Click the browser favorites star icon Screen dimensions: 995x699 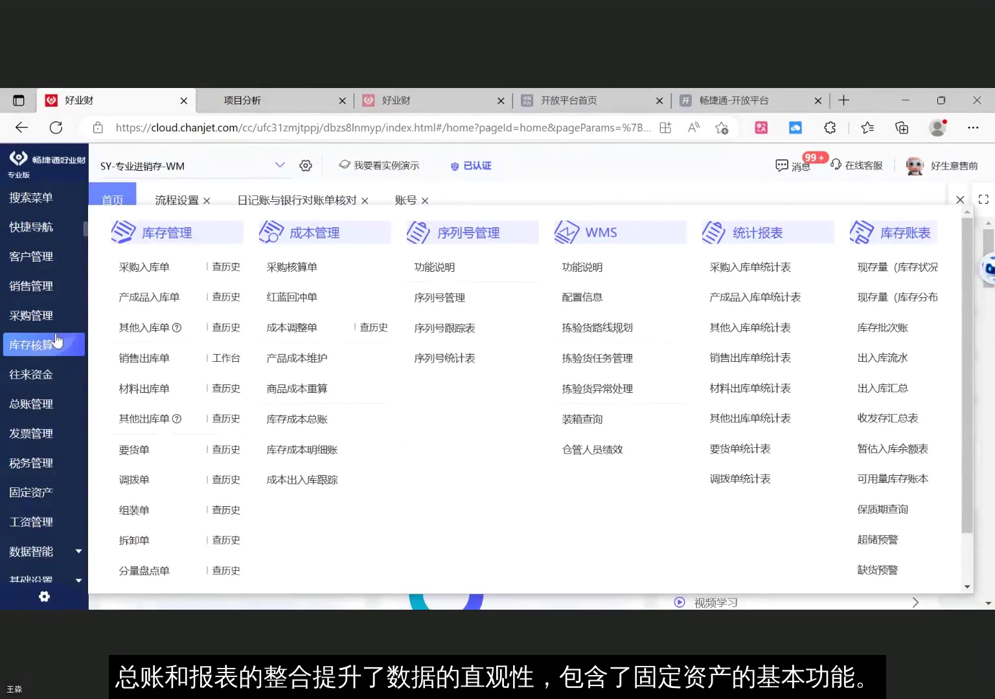click(867, 128)
